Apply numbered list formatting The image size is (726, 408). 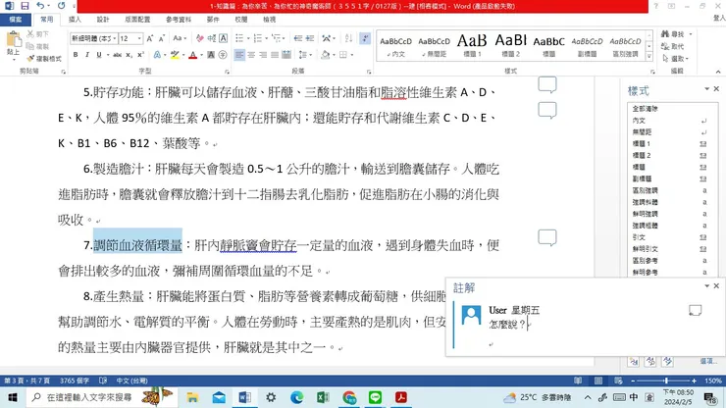pos(258,38)
